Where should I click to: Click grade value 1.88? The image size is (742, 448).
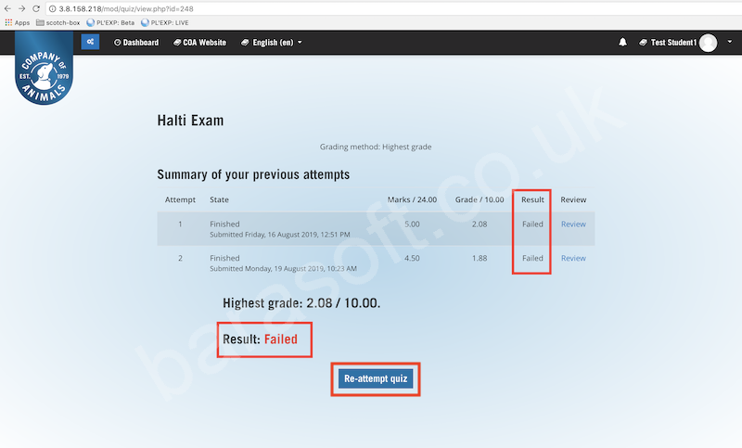point(480,258)
